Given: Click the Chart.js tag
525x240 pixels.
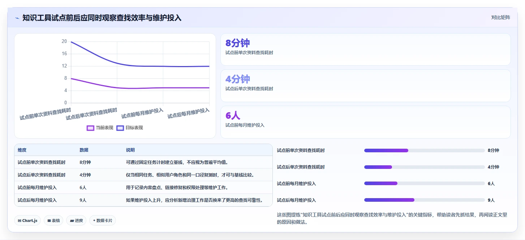Looking at the screenshot, I should pyautogui.click(x=27, y=221).
